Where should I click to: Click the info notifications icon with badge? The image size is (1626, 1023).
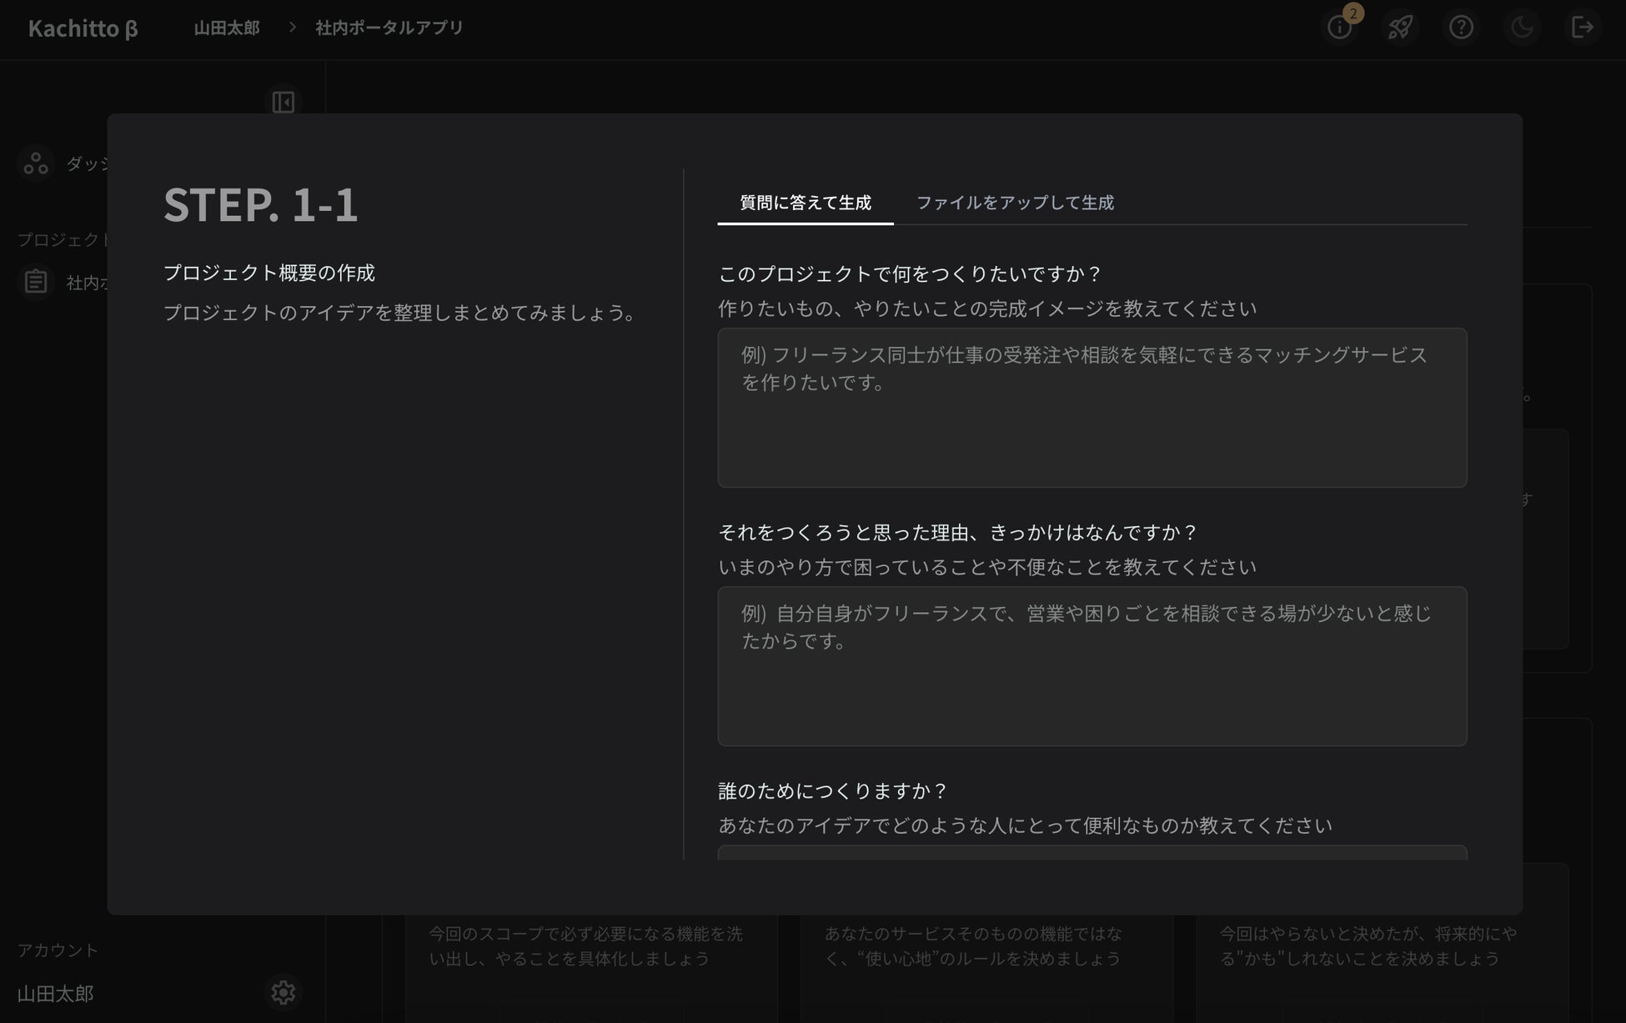1339,28
